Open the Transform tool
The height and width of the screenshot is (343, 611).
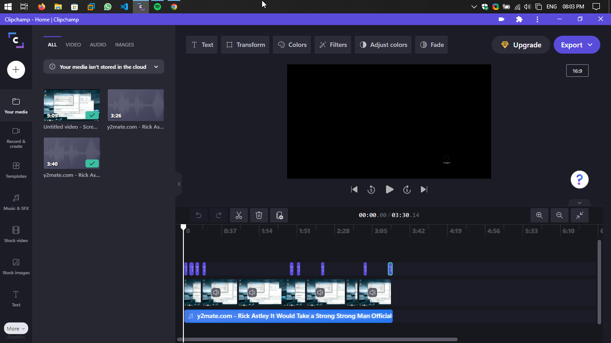[x=245, y=45]
